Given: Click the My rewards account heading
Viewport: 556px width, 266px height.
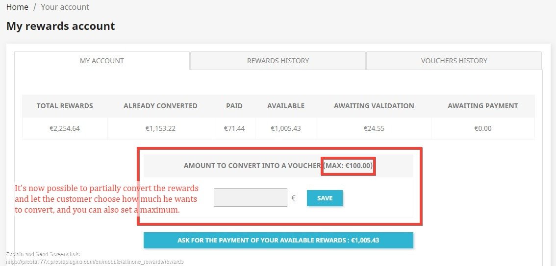Looking at the screenshot, I should [61, 26].
